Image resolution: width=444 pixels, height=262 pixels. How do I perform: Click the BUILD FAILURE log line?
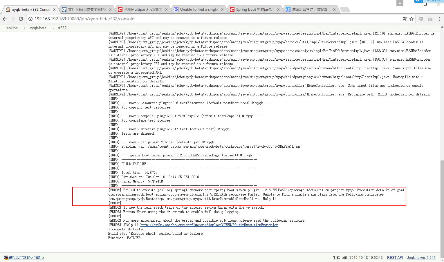tap(127, 164)
